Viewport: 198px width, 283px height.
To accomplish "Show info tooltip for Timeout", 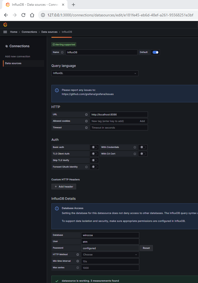I will pyautogui.click(x=86, y=128).
